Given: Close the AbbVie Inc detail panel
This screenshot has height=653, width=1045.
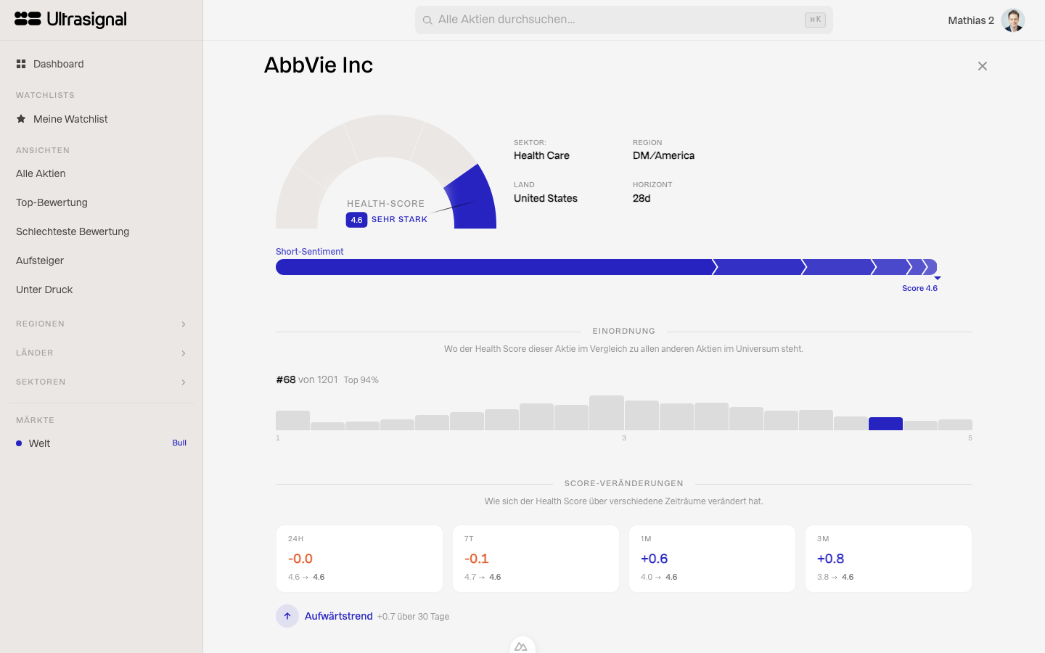Looking at the screenshot, I should pos(983,66).
